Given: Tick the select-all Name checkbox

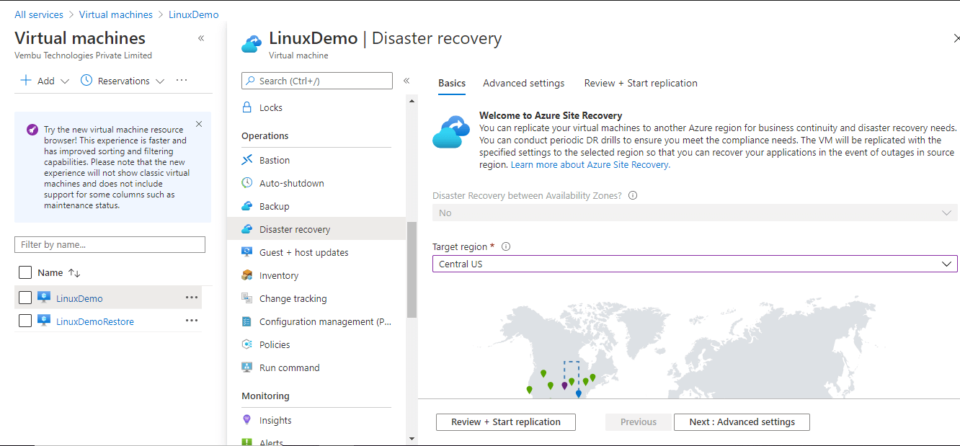Looking at the screenshot, I should pos(25,272).
